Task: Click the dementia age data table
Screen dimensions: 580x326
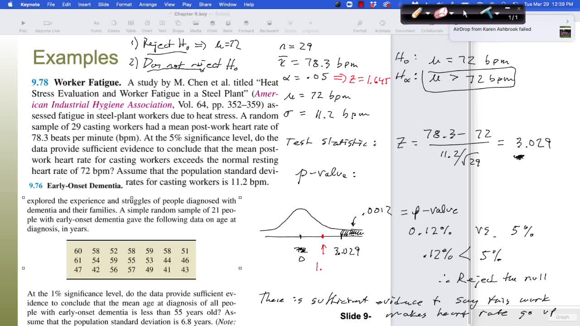Action: coord(131,260)
